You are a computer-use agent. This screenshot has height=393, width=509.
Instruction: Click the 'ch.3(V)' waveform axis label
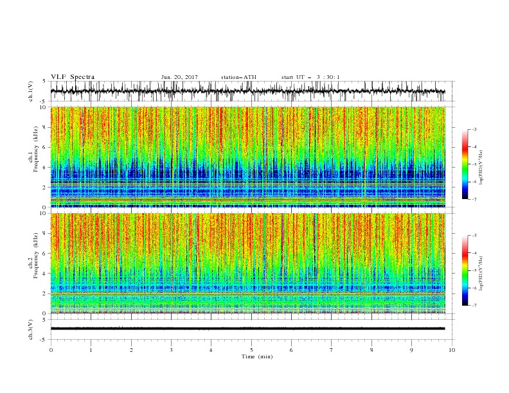pyautogui.click(x=31, y=329)
